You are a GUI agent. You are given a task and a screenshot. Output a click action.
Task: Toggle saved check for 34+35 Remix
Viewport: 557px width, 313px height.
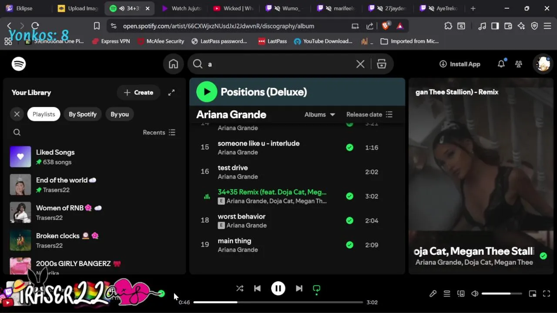click(x=349, y=196)
